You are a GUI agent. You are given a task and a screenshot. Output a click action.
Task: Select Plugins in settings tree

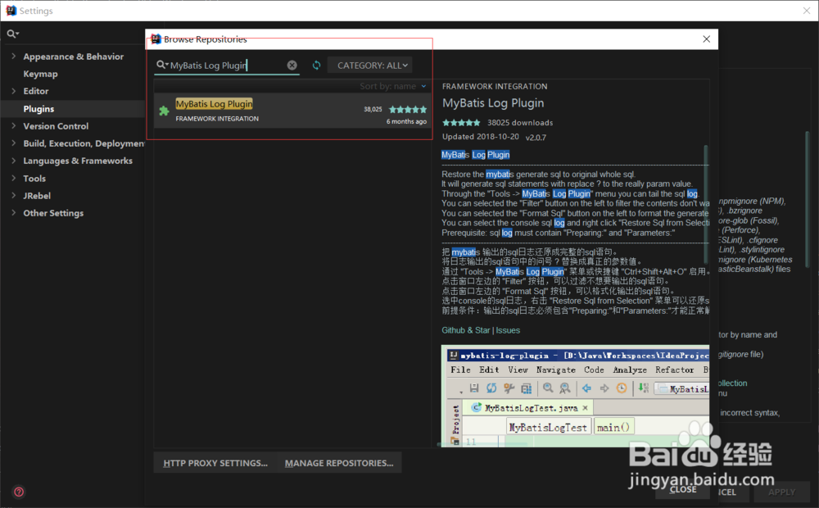point(38,109)
